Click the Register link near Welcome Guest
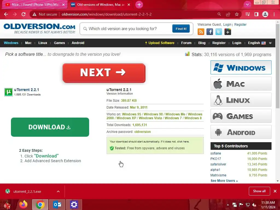This screenshot has height=210, width=280. click(240, 24)
